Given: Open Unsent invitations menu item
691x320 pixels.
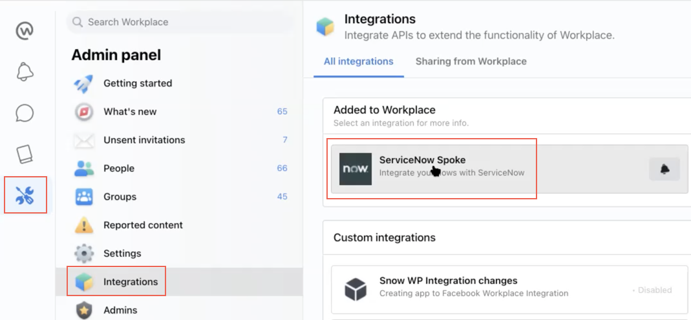Looking at the screenshot, I should tap(179, 140).
